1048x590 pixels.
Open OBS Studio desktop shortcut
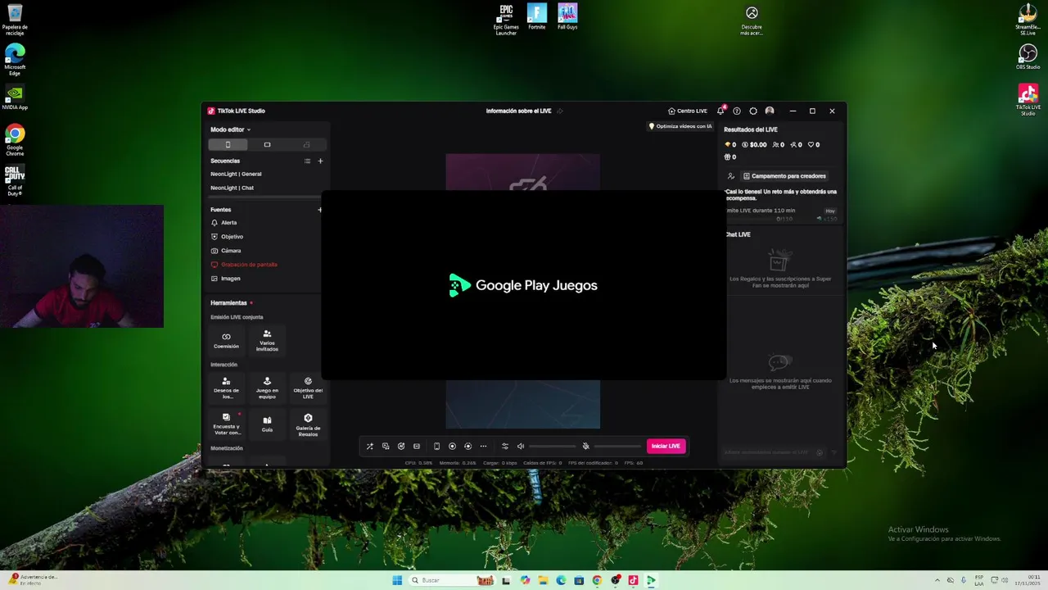tap(1028, 57)
